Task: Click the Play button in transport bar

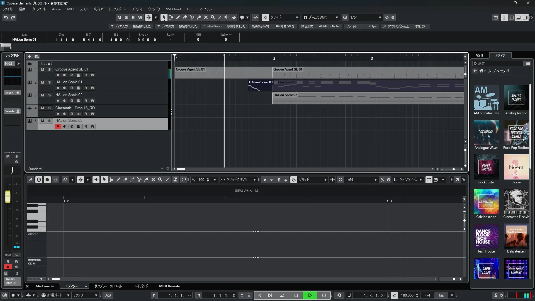Action: click(x=310, y=295)
